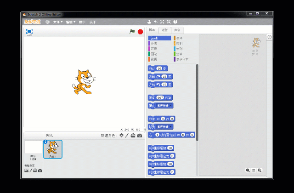Image resolution: width=294 pixels, height=193 pixels.
Task: Click the cat sprite on the stage
Action: click(84, 82)
